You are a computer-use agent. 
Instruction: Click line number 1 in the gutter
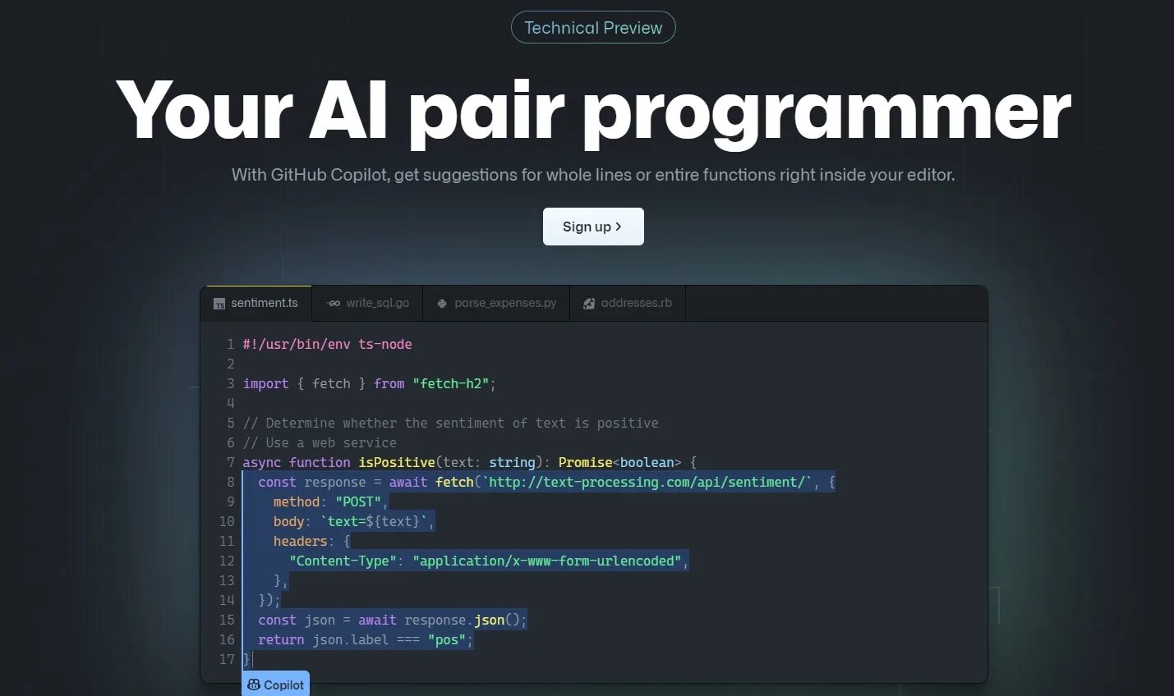tap(231, 345)
